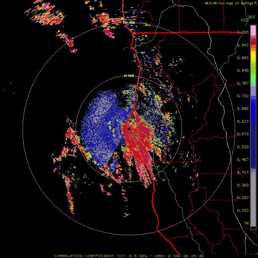Image resolution: width=258 pixels, height=258 pixels.
Task: Select the 0.360 value on color scale
Action: (243, 185)
